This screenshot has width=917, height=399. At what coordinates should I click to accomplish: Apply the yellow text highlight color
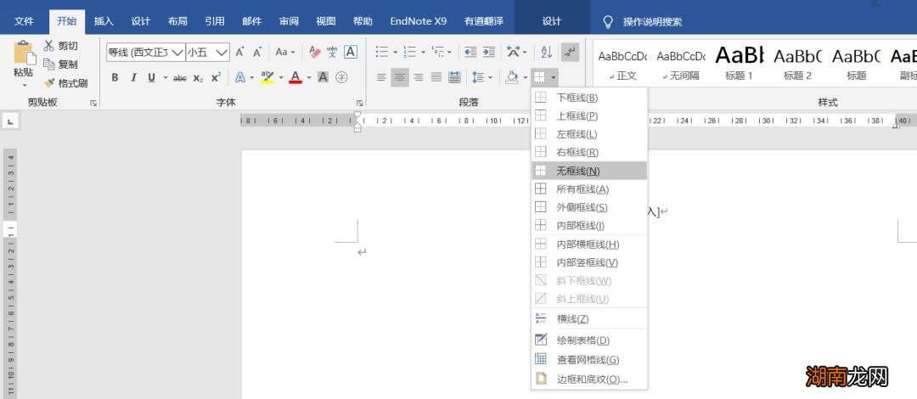(x=267, y=77)
